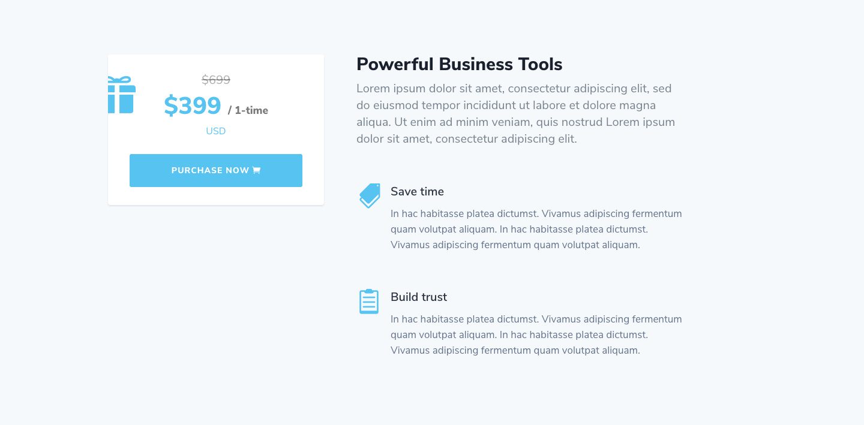Click the cart icon on Purchase button

256,170
